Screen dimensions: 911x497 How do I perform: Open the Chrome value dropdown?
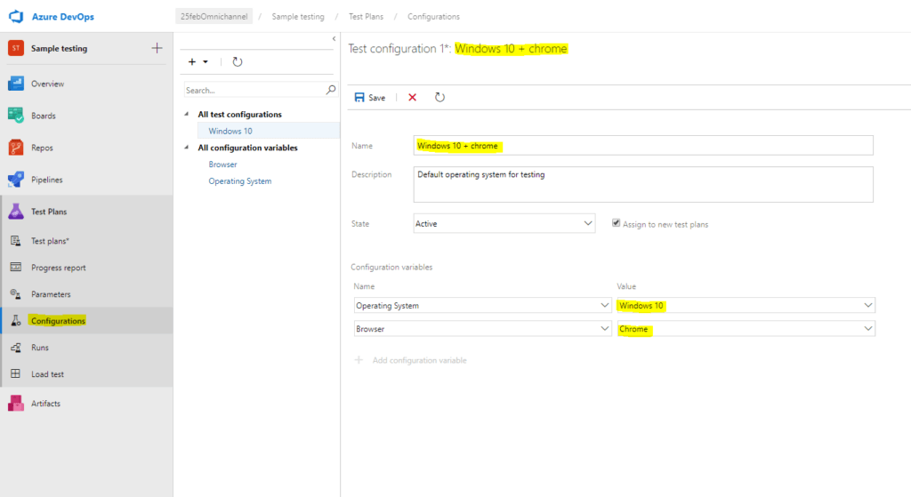click(x=746, y=329)
